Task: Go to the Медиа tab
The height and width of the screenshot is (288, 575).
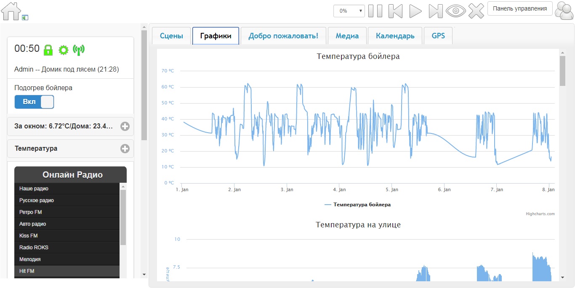Action: 347,36
